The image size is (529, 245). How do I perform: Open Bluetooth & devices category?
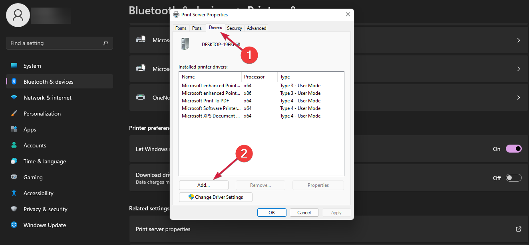(60, 82)
